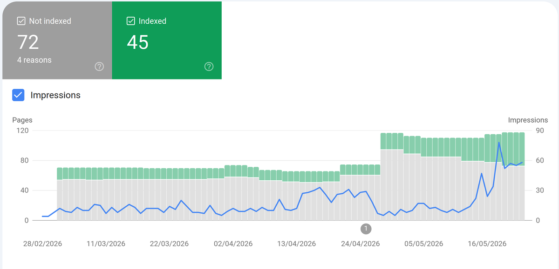Click the Impressions right axis title
559x269 pixels.
pos(528,120)
